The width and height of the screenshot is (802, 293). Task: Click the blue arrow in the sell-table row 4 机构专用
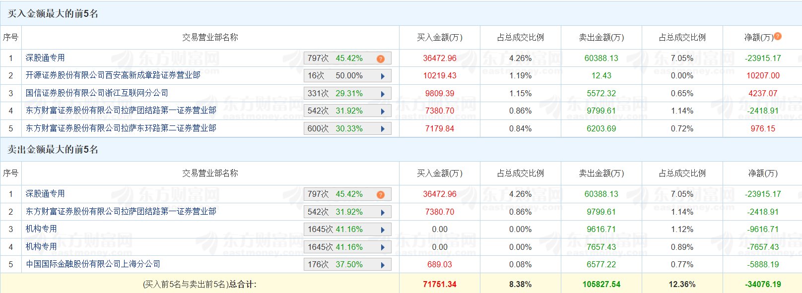click(383, 247)
